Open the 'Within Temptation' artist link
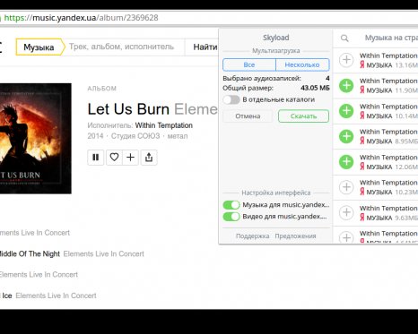 (x=164, y=125)
